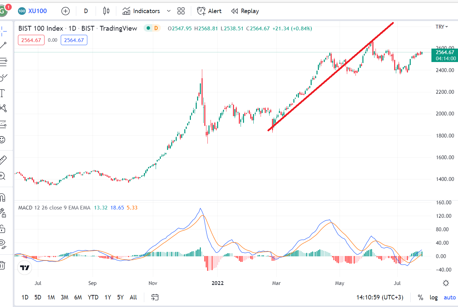Viewport: 458px width, 307px height.
Task: Select the 3M time range
Action: pyautogui.click(x=65, y=297)
